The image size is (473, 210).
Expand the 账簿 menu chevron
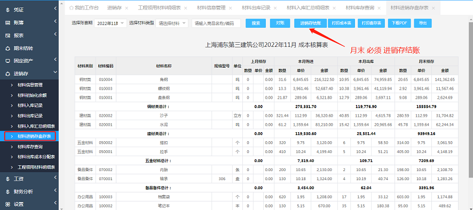[55, 21]
